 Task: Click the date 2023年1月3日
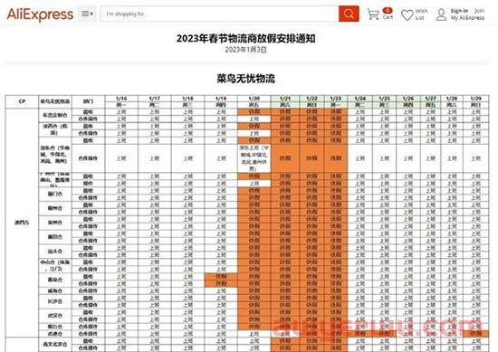[x=245, y=50]
